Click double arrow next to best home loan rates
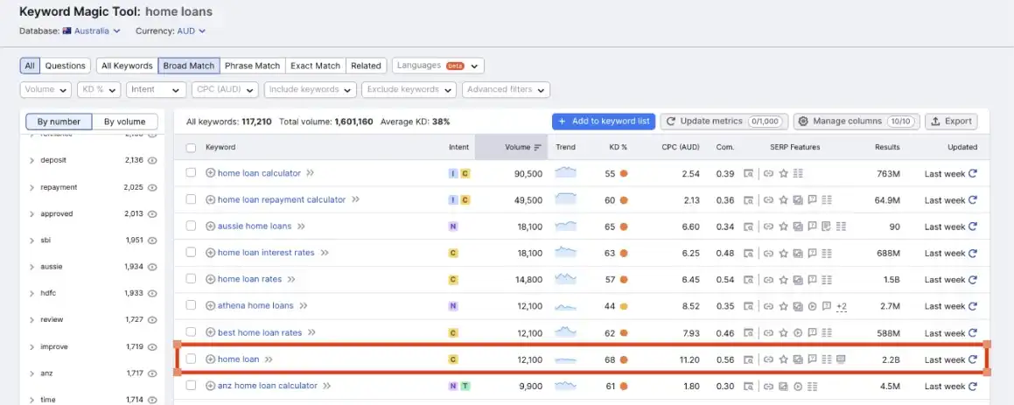The width and height of the screenshot is (1014, 405). click(x=311, y=332)
